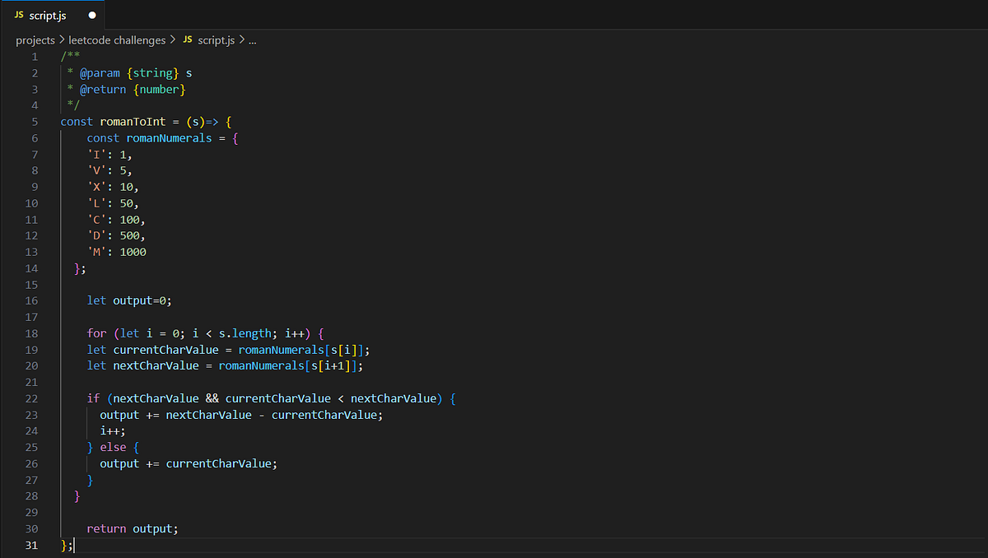Click the JS language icon on the script.js tab
This screenshot has height=558, width=988.
[21, 15]
